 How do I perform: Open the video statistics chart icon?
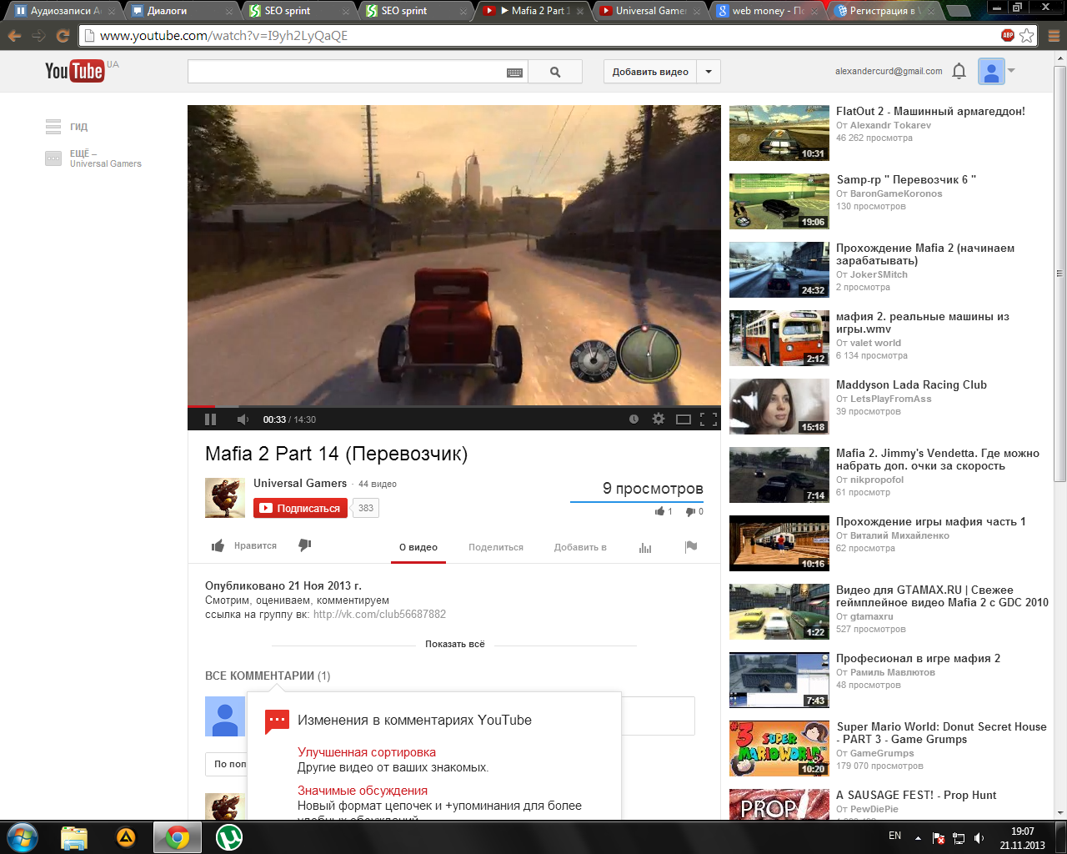645,547
